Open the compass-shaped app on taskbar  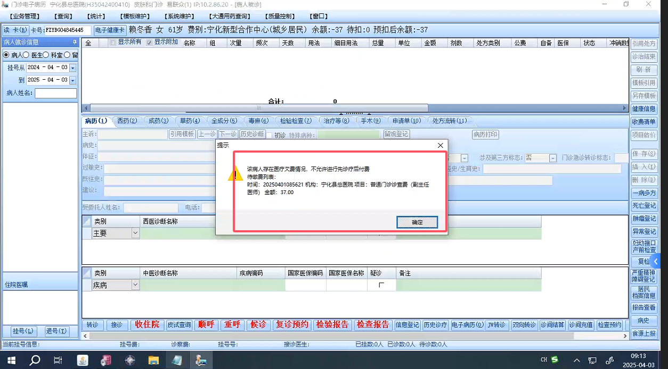(130, 360)
